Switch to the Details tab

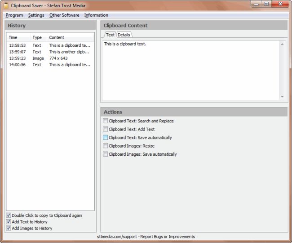124,35
